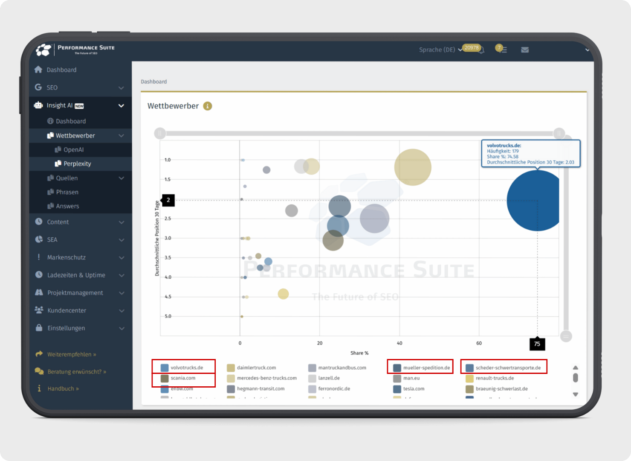The width and height of the screenshot is (631, 461).
Task: Toggle mantruckandbus.com legend series
Action: [x=337, y=368]
